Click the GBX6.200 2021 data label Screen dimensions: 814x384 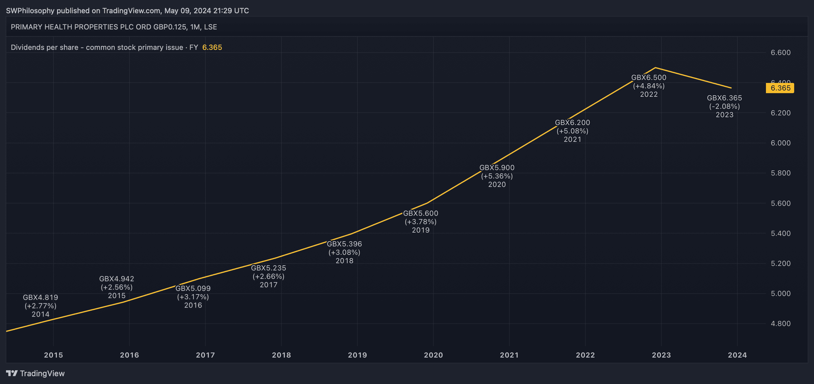coord(572,130)
